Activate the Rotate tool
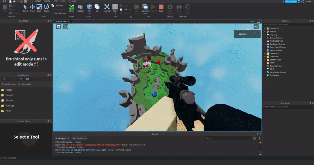 [x=46, y=8]
